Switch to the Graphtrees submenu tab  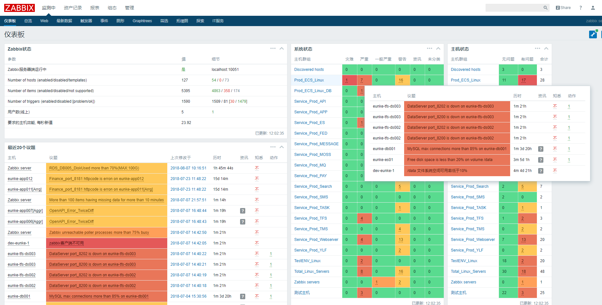(142, 21)
